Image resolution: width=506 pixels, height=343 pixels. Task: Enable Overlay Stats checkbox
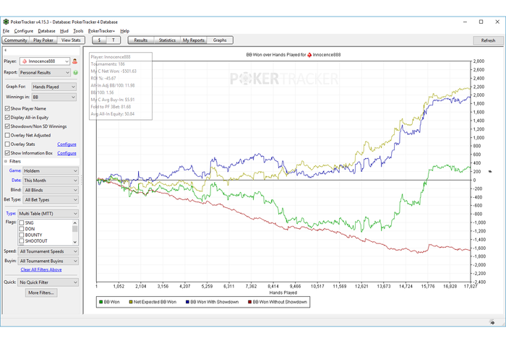[7, 144]
